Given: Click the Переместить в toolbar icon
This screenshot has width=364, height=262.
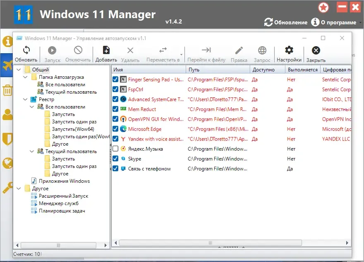Looking at the screenshot, I should [163, 50].
